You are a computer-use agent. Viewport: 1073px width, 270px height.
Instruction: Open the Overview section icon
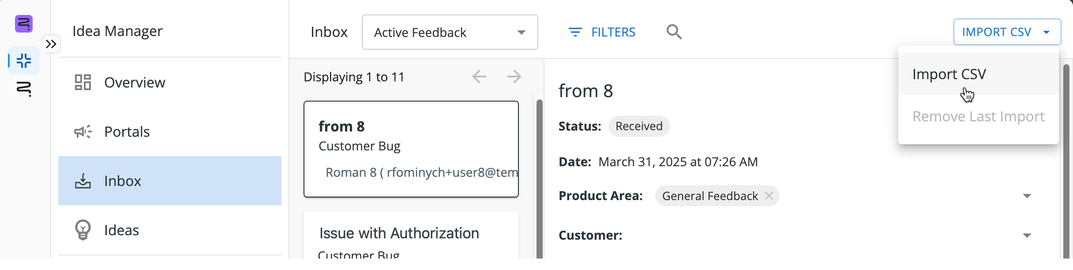click(84, 82)
